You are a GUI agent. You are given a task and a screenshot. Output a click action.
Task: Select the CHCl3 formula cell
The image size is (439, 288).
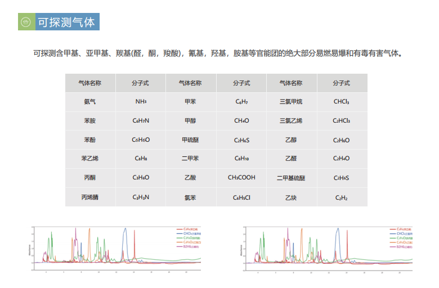tap(342, 102)
